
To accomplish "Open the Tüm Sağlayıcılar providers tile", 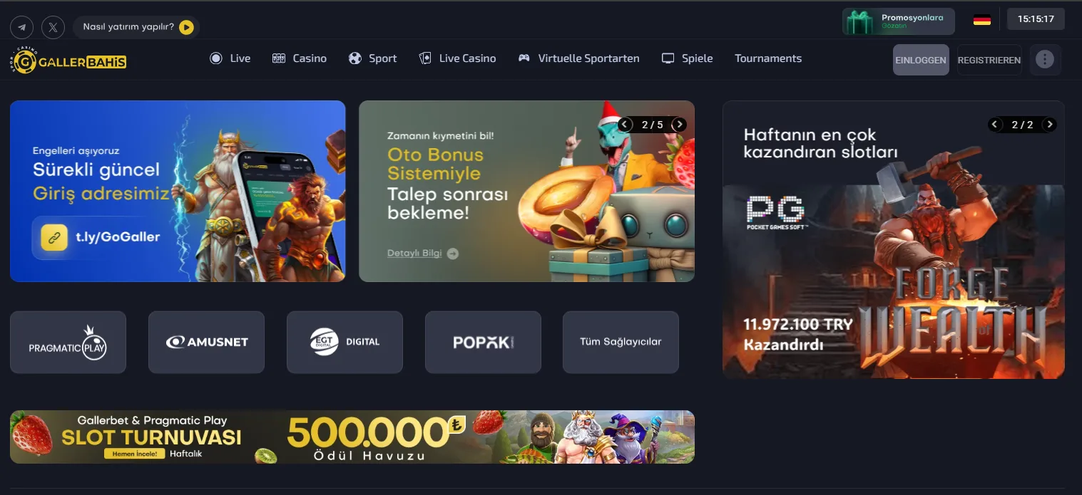I will (x=621, y=342).
